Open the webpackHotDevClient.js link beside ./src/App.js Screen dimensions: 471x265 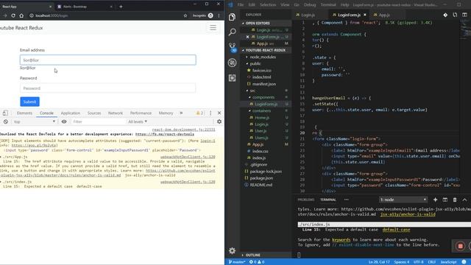point(188,157)
